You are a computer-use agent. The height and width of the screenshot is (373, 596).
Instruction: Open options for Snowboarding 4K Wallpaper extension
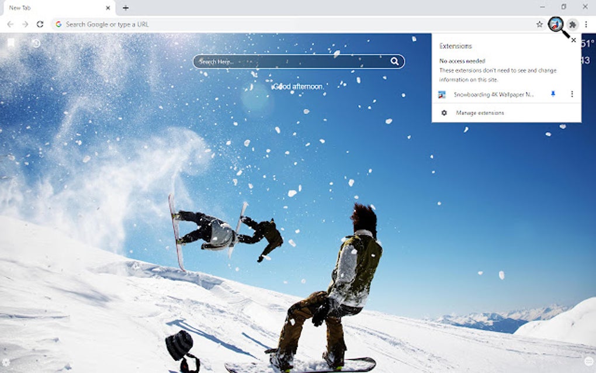point(571,94)
